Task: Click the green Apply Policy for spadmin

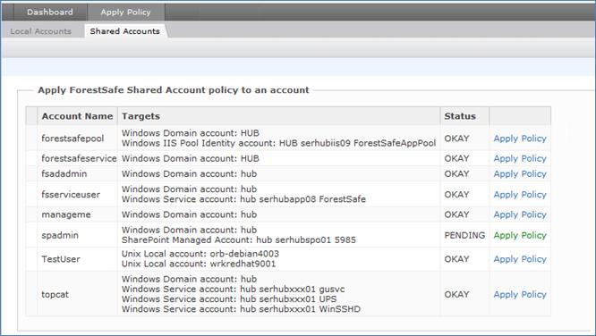Action: [520, 235]
